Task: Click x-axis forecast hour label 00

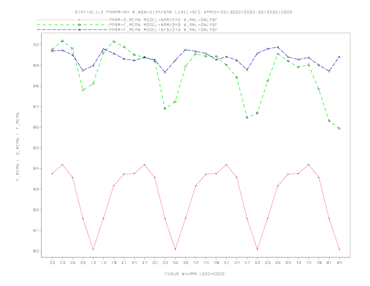Action: pyautogui.click(x=52, y=263)
